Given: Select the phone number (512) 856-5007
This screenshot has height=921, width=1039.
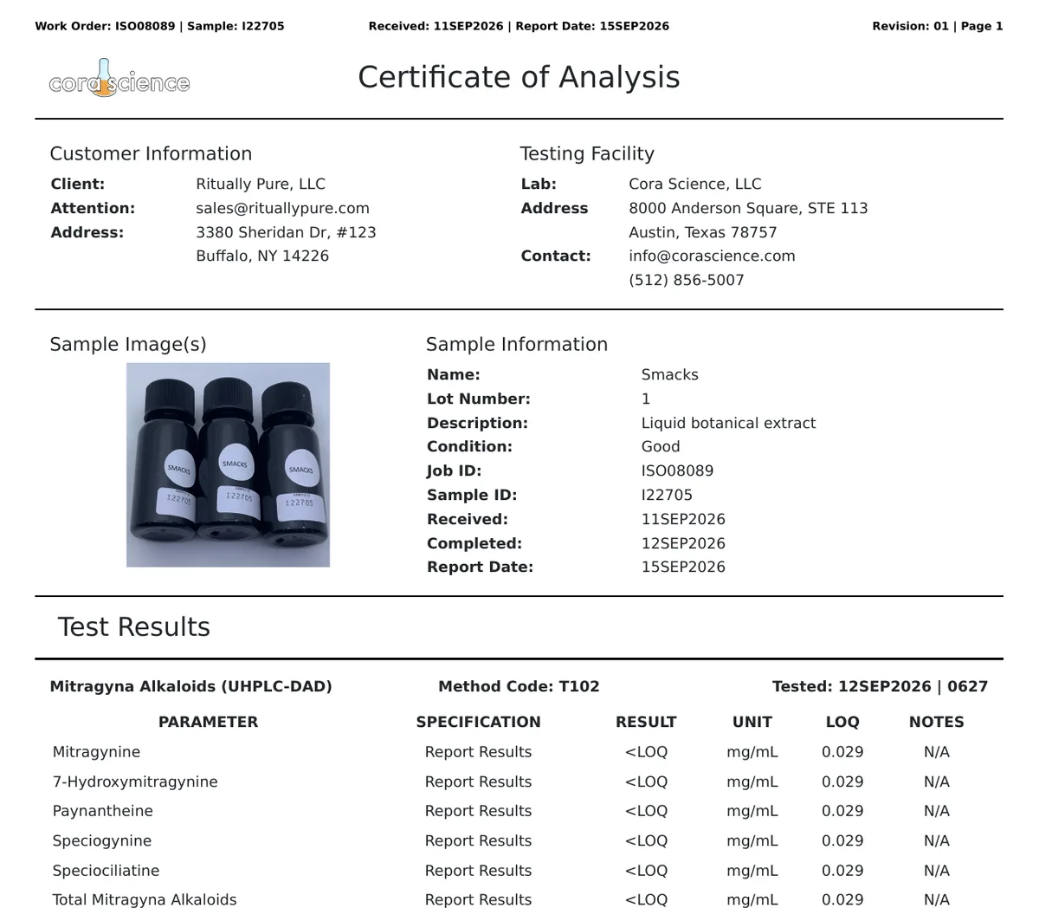Looking at the screenshot, I should click(x=686, y=280).
